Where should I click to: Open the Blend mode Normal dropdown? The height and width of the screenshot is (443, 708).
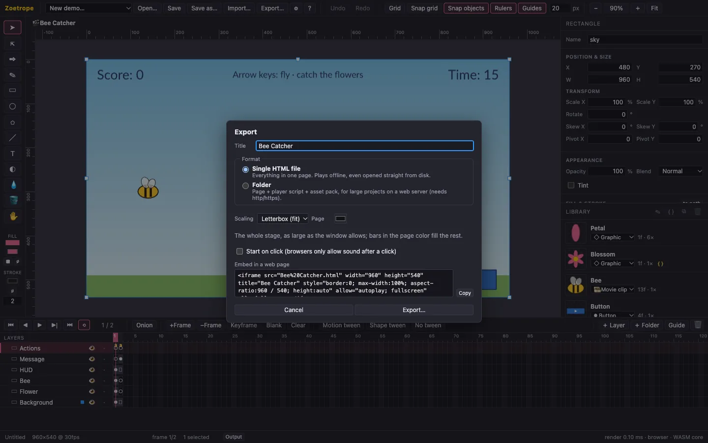click(x=681, y=171)
